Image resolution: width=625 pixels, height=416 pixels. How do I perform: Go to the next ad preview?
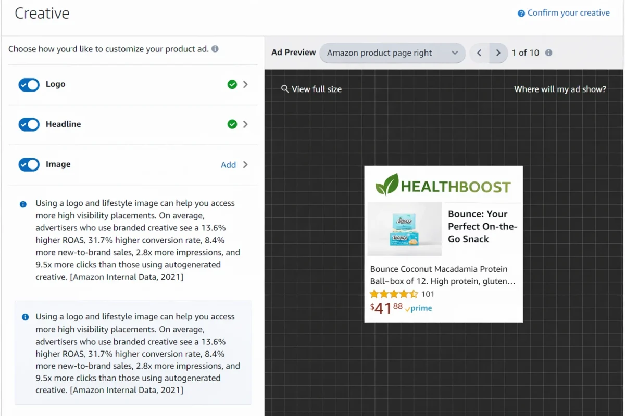pos(498,53)
